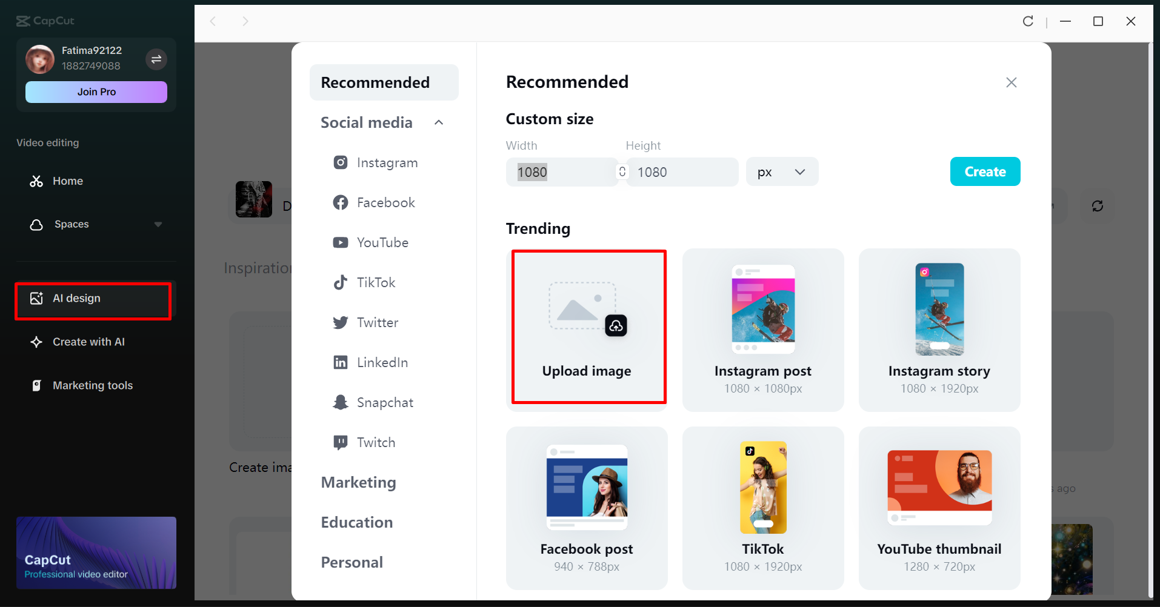
Task: Open the Facebook social media category
Action: click(x=341, y=202)
